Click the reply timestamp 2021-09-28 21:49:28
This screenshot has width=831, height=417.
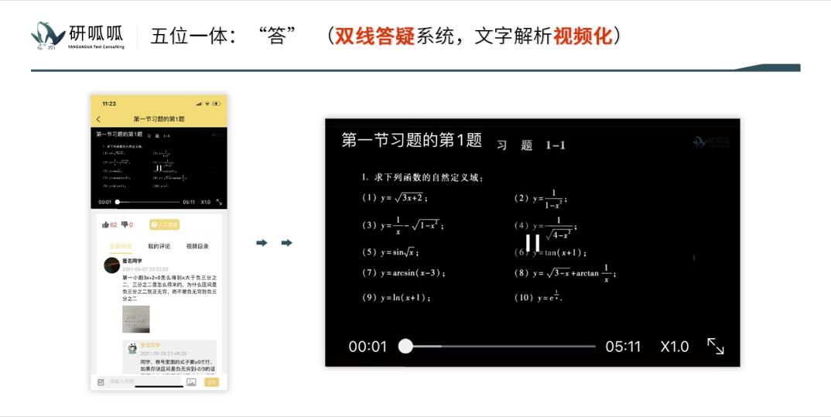[x=163, y=354]
